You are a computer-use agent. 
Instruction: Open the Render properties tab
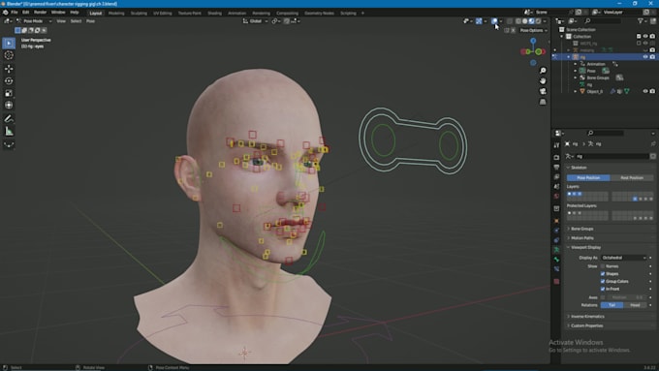click(556, 157)
